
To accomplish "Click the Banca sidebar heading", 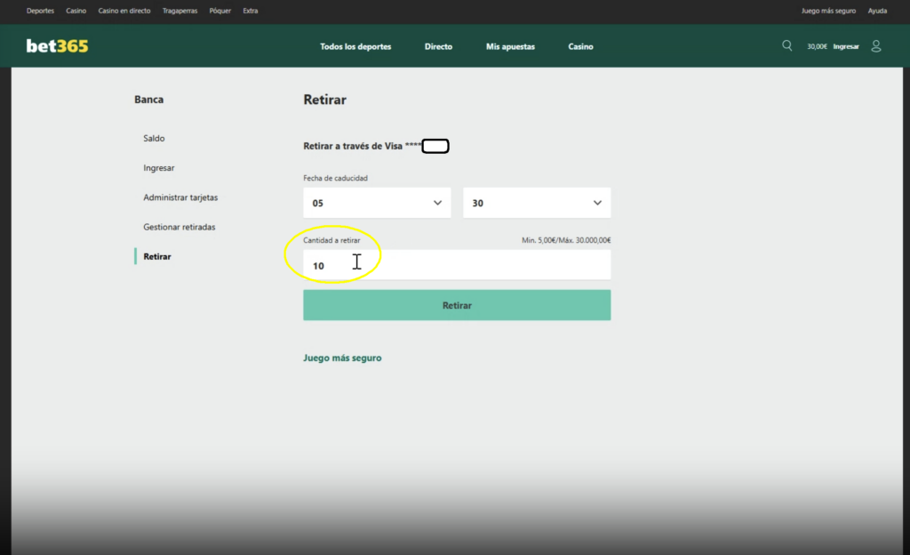I will point(148,100).
